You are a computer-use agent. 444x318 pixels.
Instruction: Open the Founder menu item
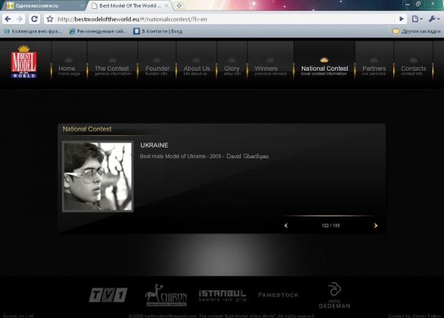(157, 69)
